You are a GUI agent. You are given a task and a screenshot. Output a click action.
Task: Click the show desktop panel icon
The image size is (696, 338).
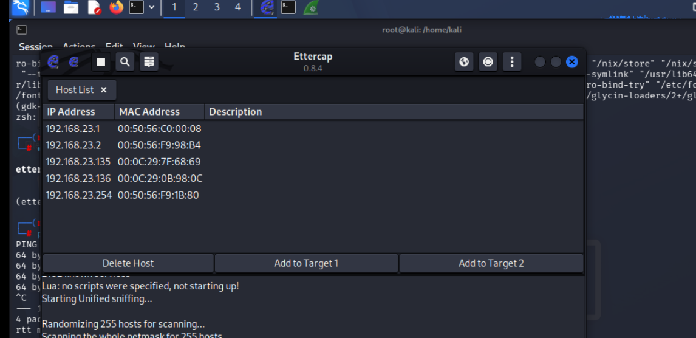[x=49, y=7]
